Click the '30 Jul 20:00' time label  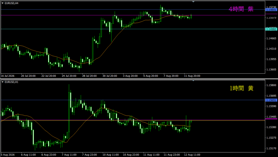(x=110, y=76)
